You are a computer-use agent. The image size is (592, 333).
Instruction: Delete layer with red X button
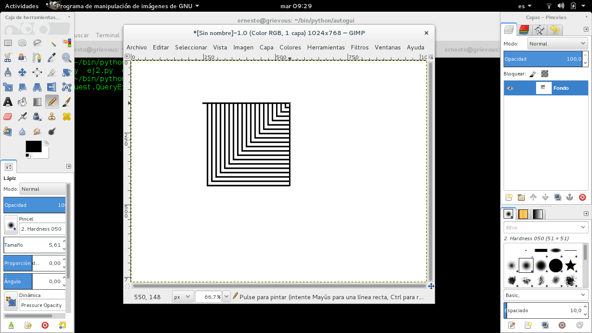tap(582, 197)
